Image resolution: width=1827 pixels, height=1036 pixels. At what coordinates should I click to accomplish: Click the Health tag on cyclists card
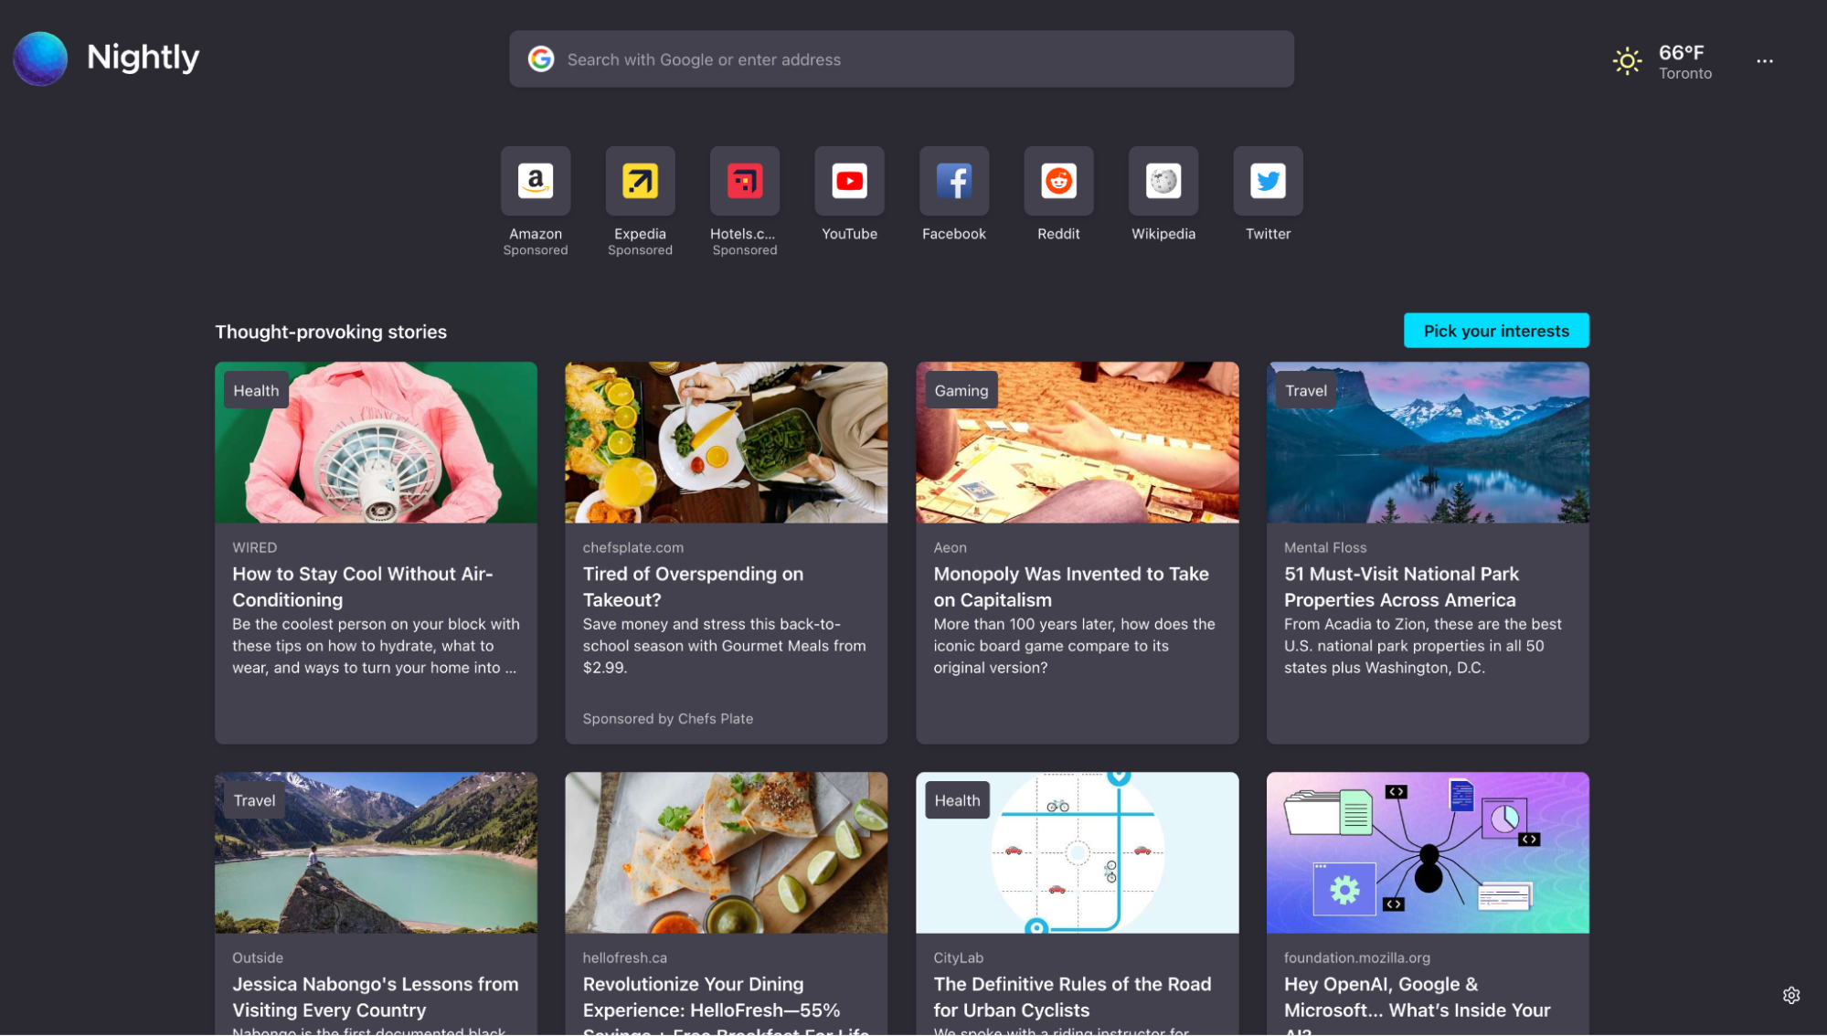(x=957, y=800)
